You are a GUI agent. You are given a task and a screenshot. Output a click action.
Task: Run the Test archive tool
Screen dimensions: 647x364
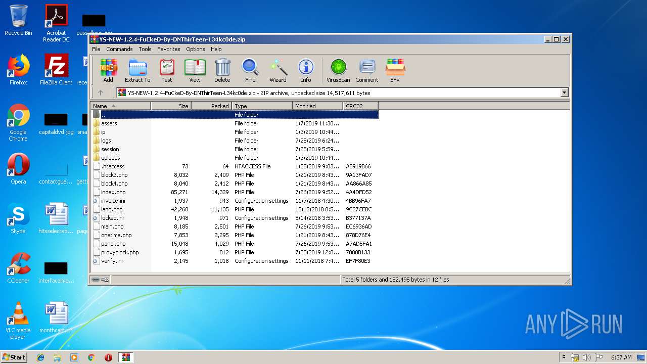tap(167, 70)
